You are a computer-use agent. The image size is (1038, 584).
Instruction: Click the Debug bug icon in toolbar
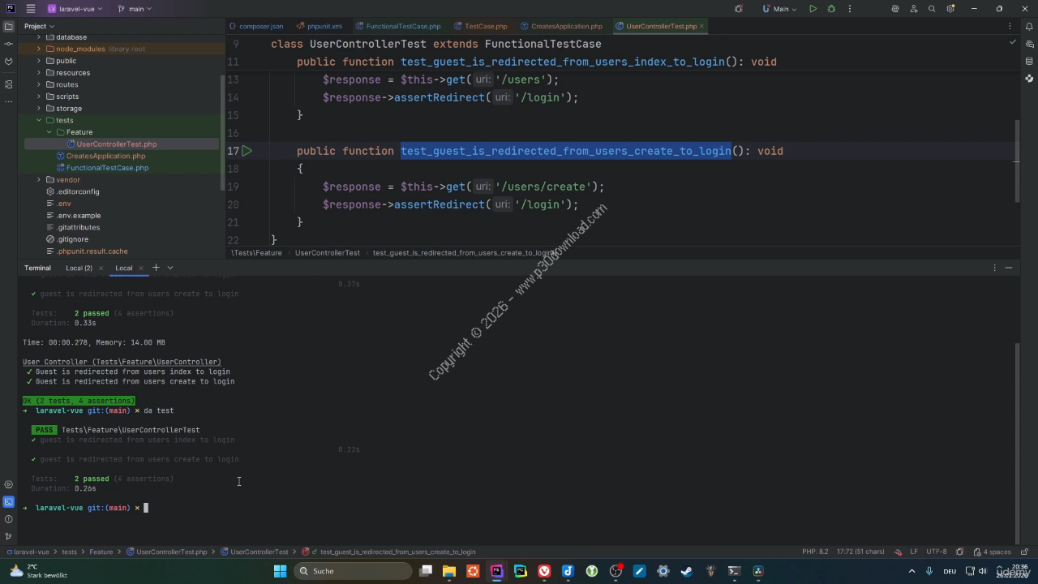click(x=831, y=9)
